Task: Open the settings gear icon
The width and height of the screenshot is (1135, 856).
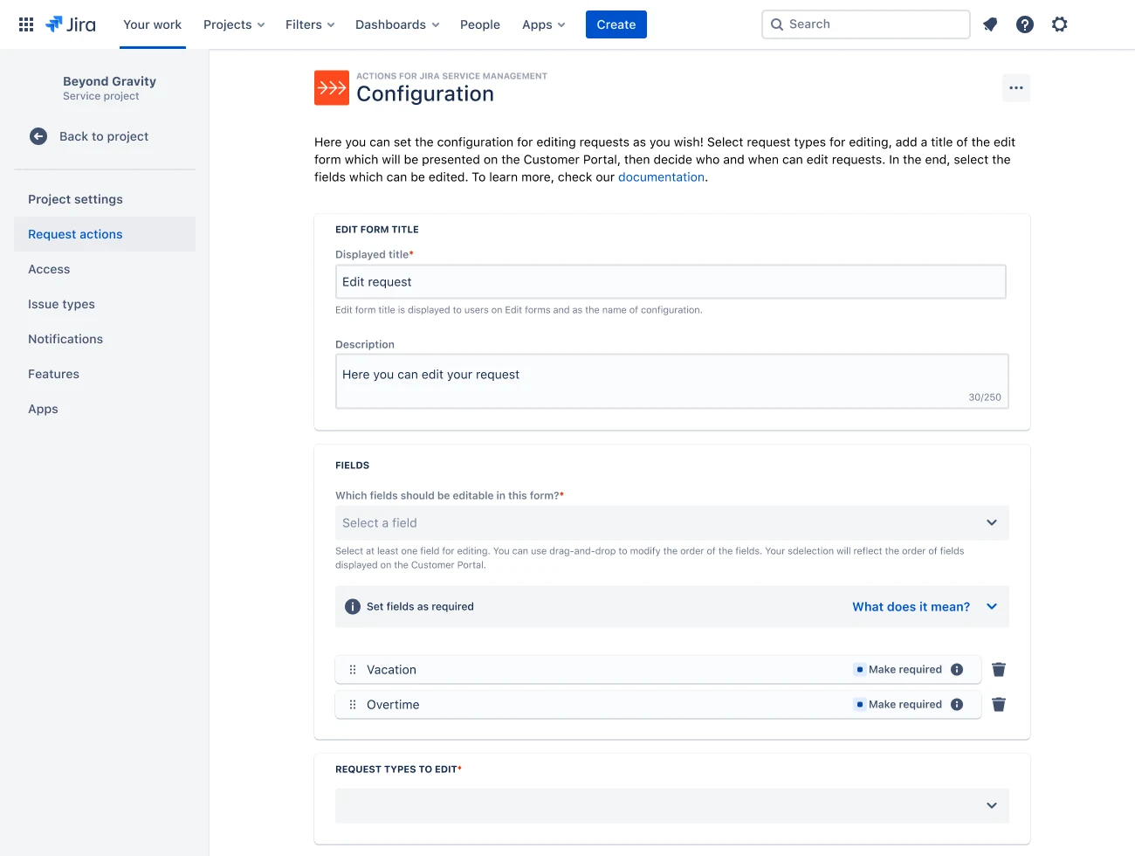Action: pos(1060,24)
